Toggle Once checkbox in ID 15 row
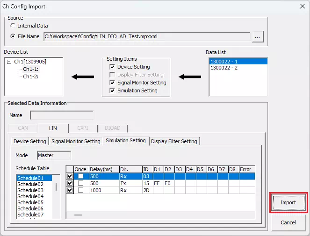 pyautogui.click(x=81, y=183)
